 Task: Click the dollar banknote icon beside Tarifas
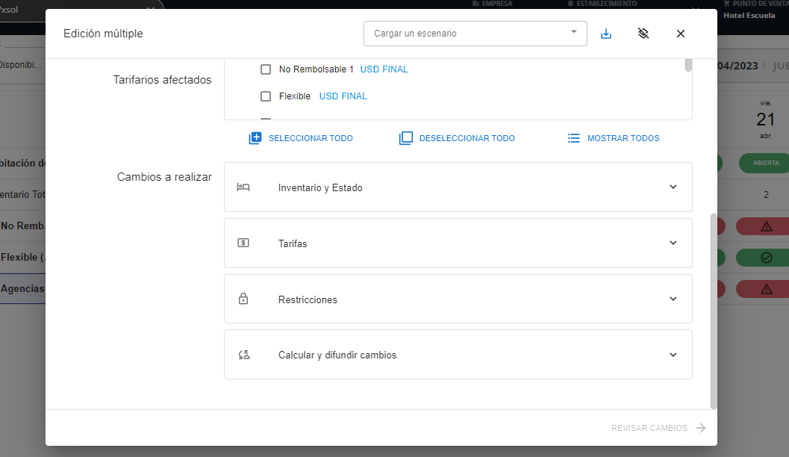[x=243, y=243]
